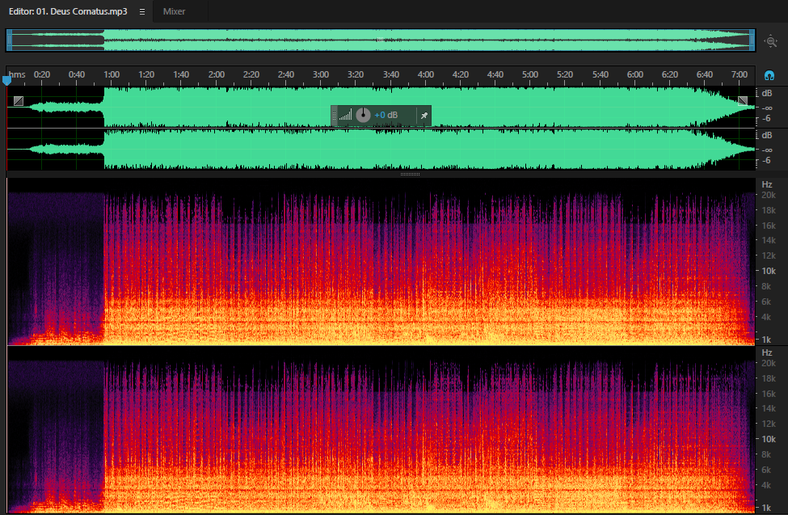788x515 pixels.
Task: Click the +0 dB gain value in HUD
Action: click(x=386, y=115)
